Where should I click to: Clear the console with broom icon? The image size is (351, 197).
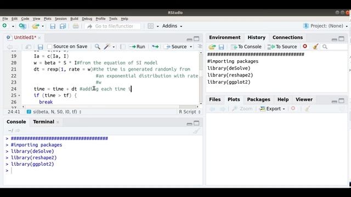(196, 131)
